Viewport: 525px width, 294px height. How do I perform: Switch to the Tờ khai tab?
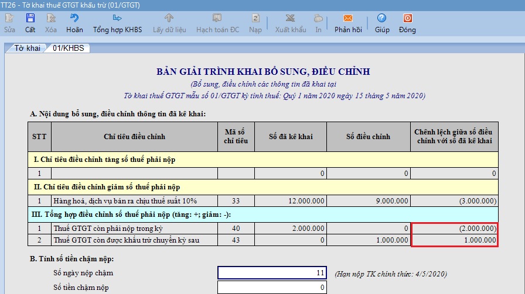click(27, 48)
